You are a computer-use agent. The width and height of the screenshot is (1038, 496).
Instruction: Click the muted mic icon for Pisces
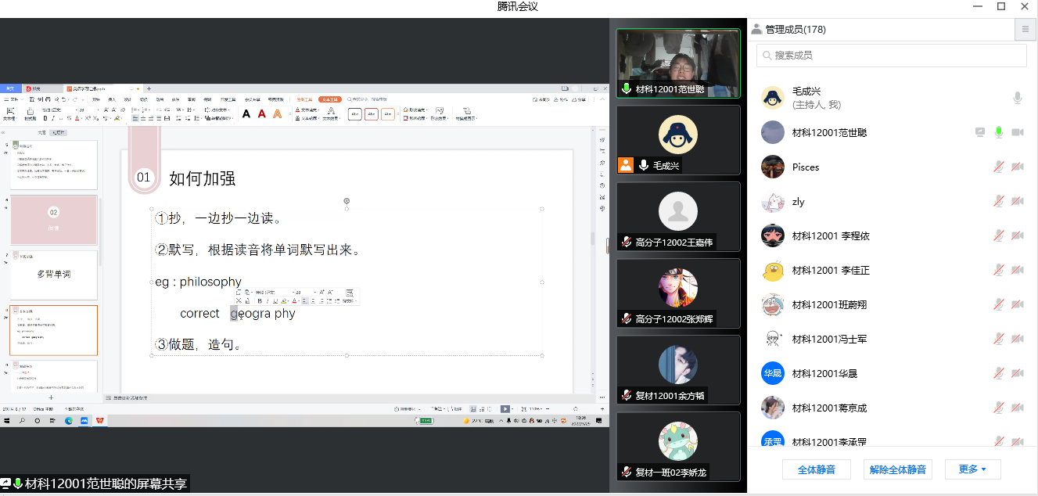pos(999,167)
